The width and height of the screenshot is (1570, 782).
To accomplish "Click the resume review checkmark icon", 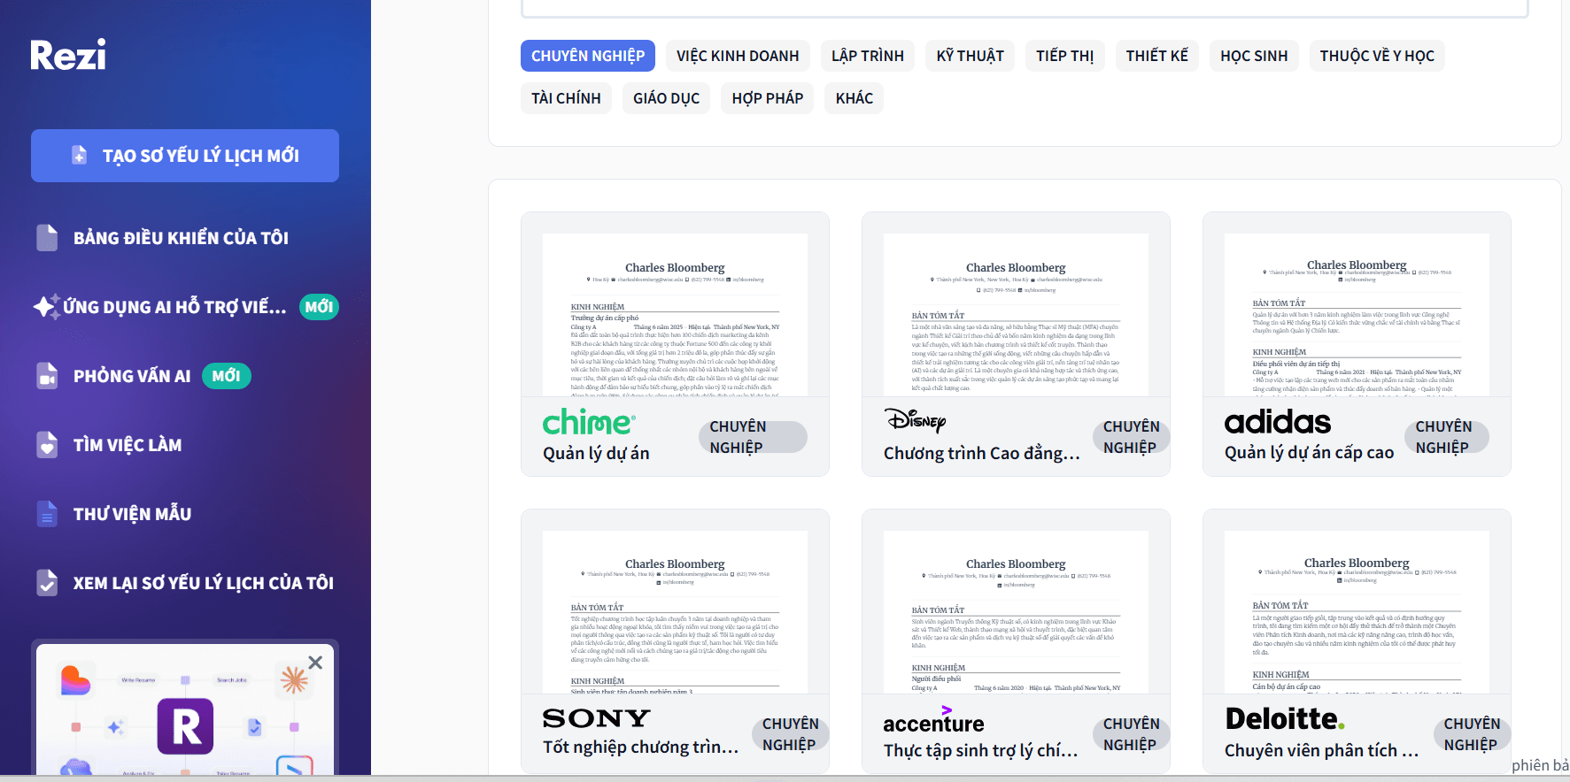I will tap(47, 582).
